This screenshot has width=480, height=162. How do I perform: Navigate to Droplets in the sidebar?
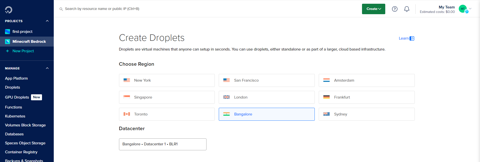click(12, 87)
